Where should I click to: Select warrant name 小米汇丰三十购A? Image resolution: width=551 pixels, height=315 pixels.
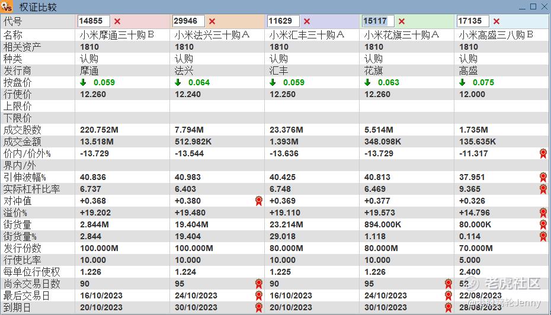[x=307, y=35]
